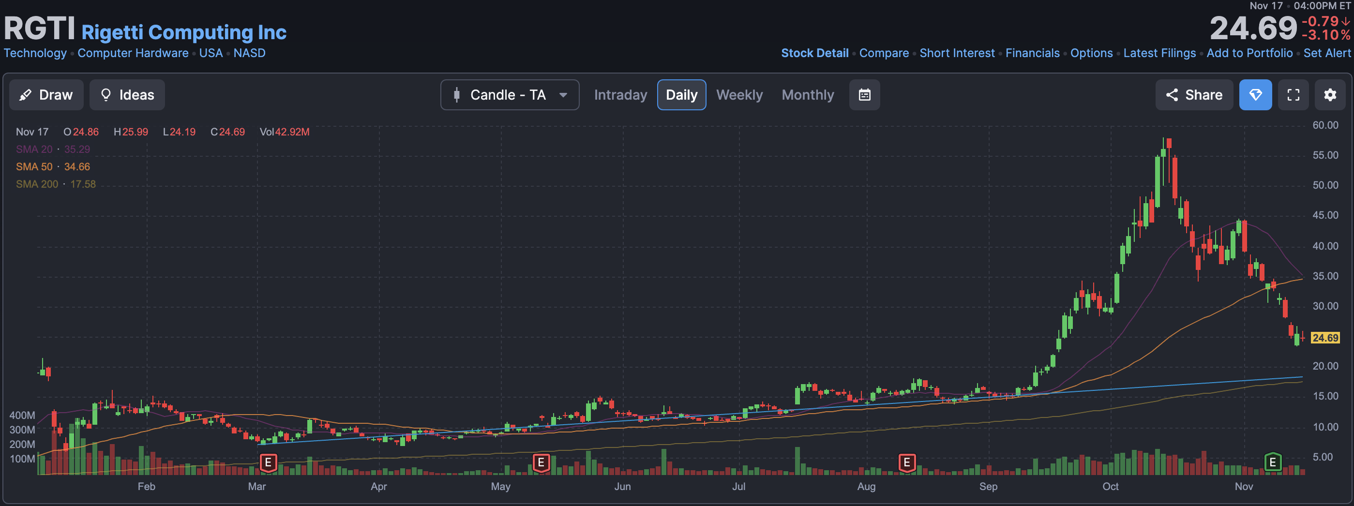The image size is (1354, 506).
Task: Click the August earnings E marker
Action: click(907, 463)
